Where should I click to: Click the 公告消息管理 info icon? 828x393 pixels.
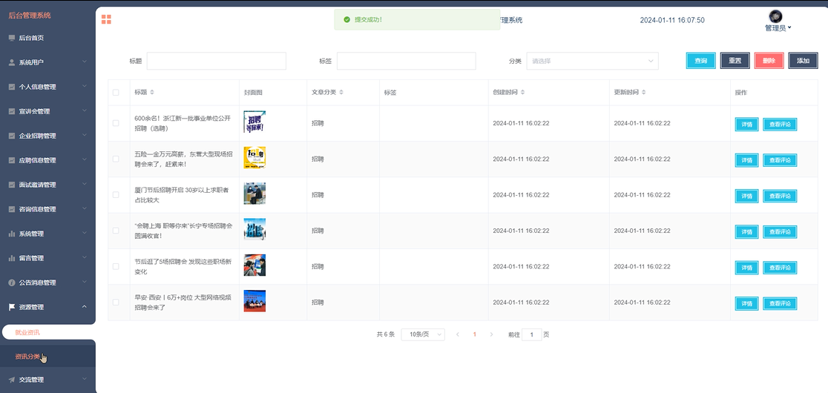[12, 283]
